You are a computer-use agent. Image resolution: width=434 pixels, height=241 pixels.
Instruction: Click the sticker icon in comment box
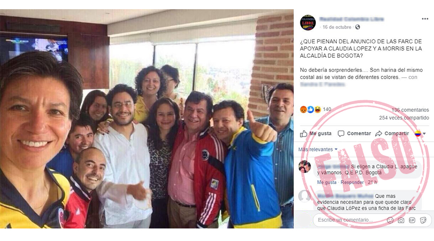[x=423, y=220]
